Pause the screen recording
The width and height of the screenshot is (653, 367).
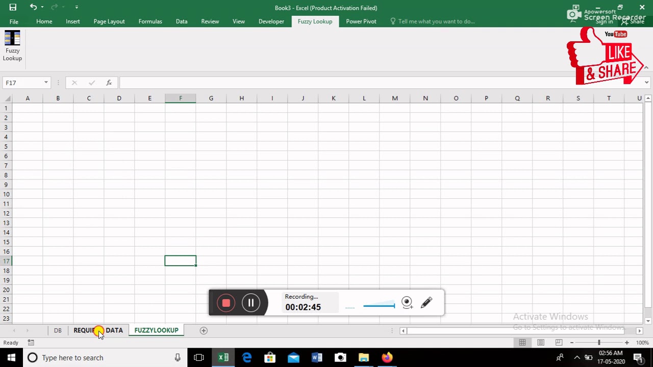click(x=251, y=303)
